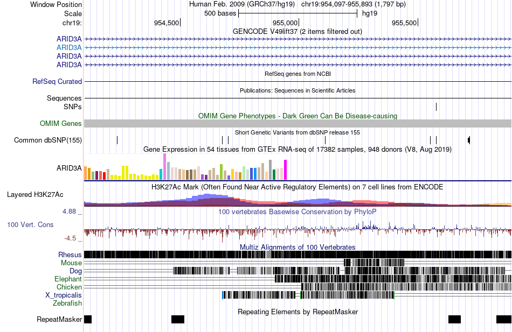Click the magenta last GTEx expression bar
The image size is (512, 332).
286,169
